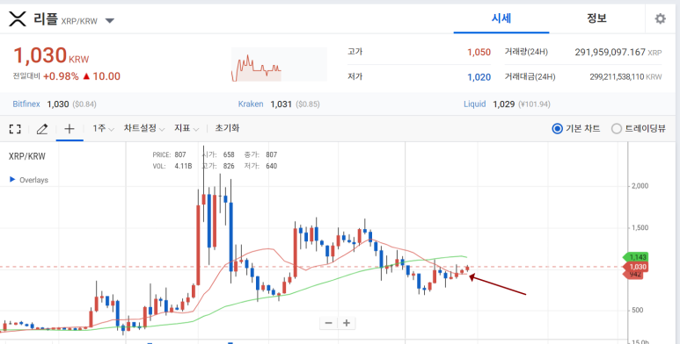The height and width of the screenshot is (344, 680).
Task: Open the Kraken exchange link
Action: point(251,104)
